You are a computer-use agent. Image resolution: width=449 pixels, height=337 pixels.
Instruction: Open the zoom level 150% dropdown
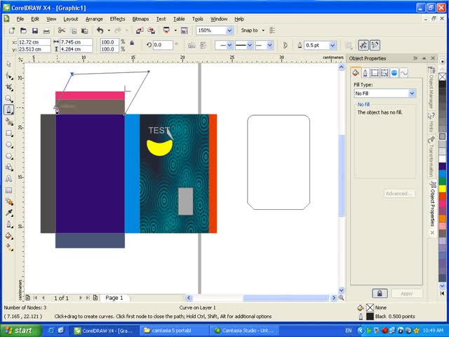229,31
